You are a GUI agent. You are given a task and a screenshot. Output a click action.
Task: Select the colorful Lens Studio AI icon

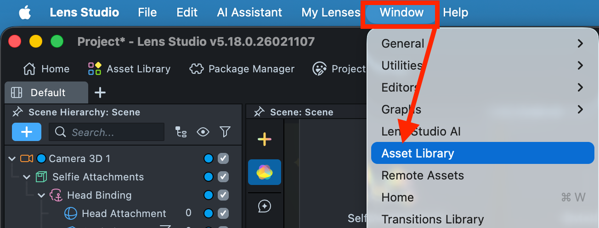coord(264,172)
